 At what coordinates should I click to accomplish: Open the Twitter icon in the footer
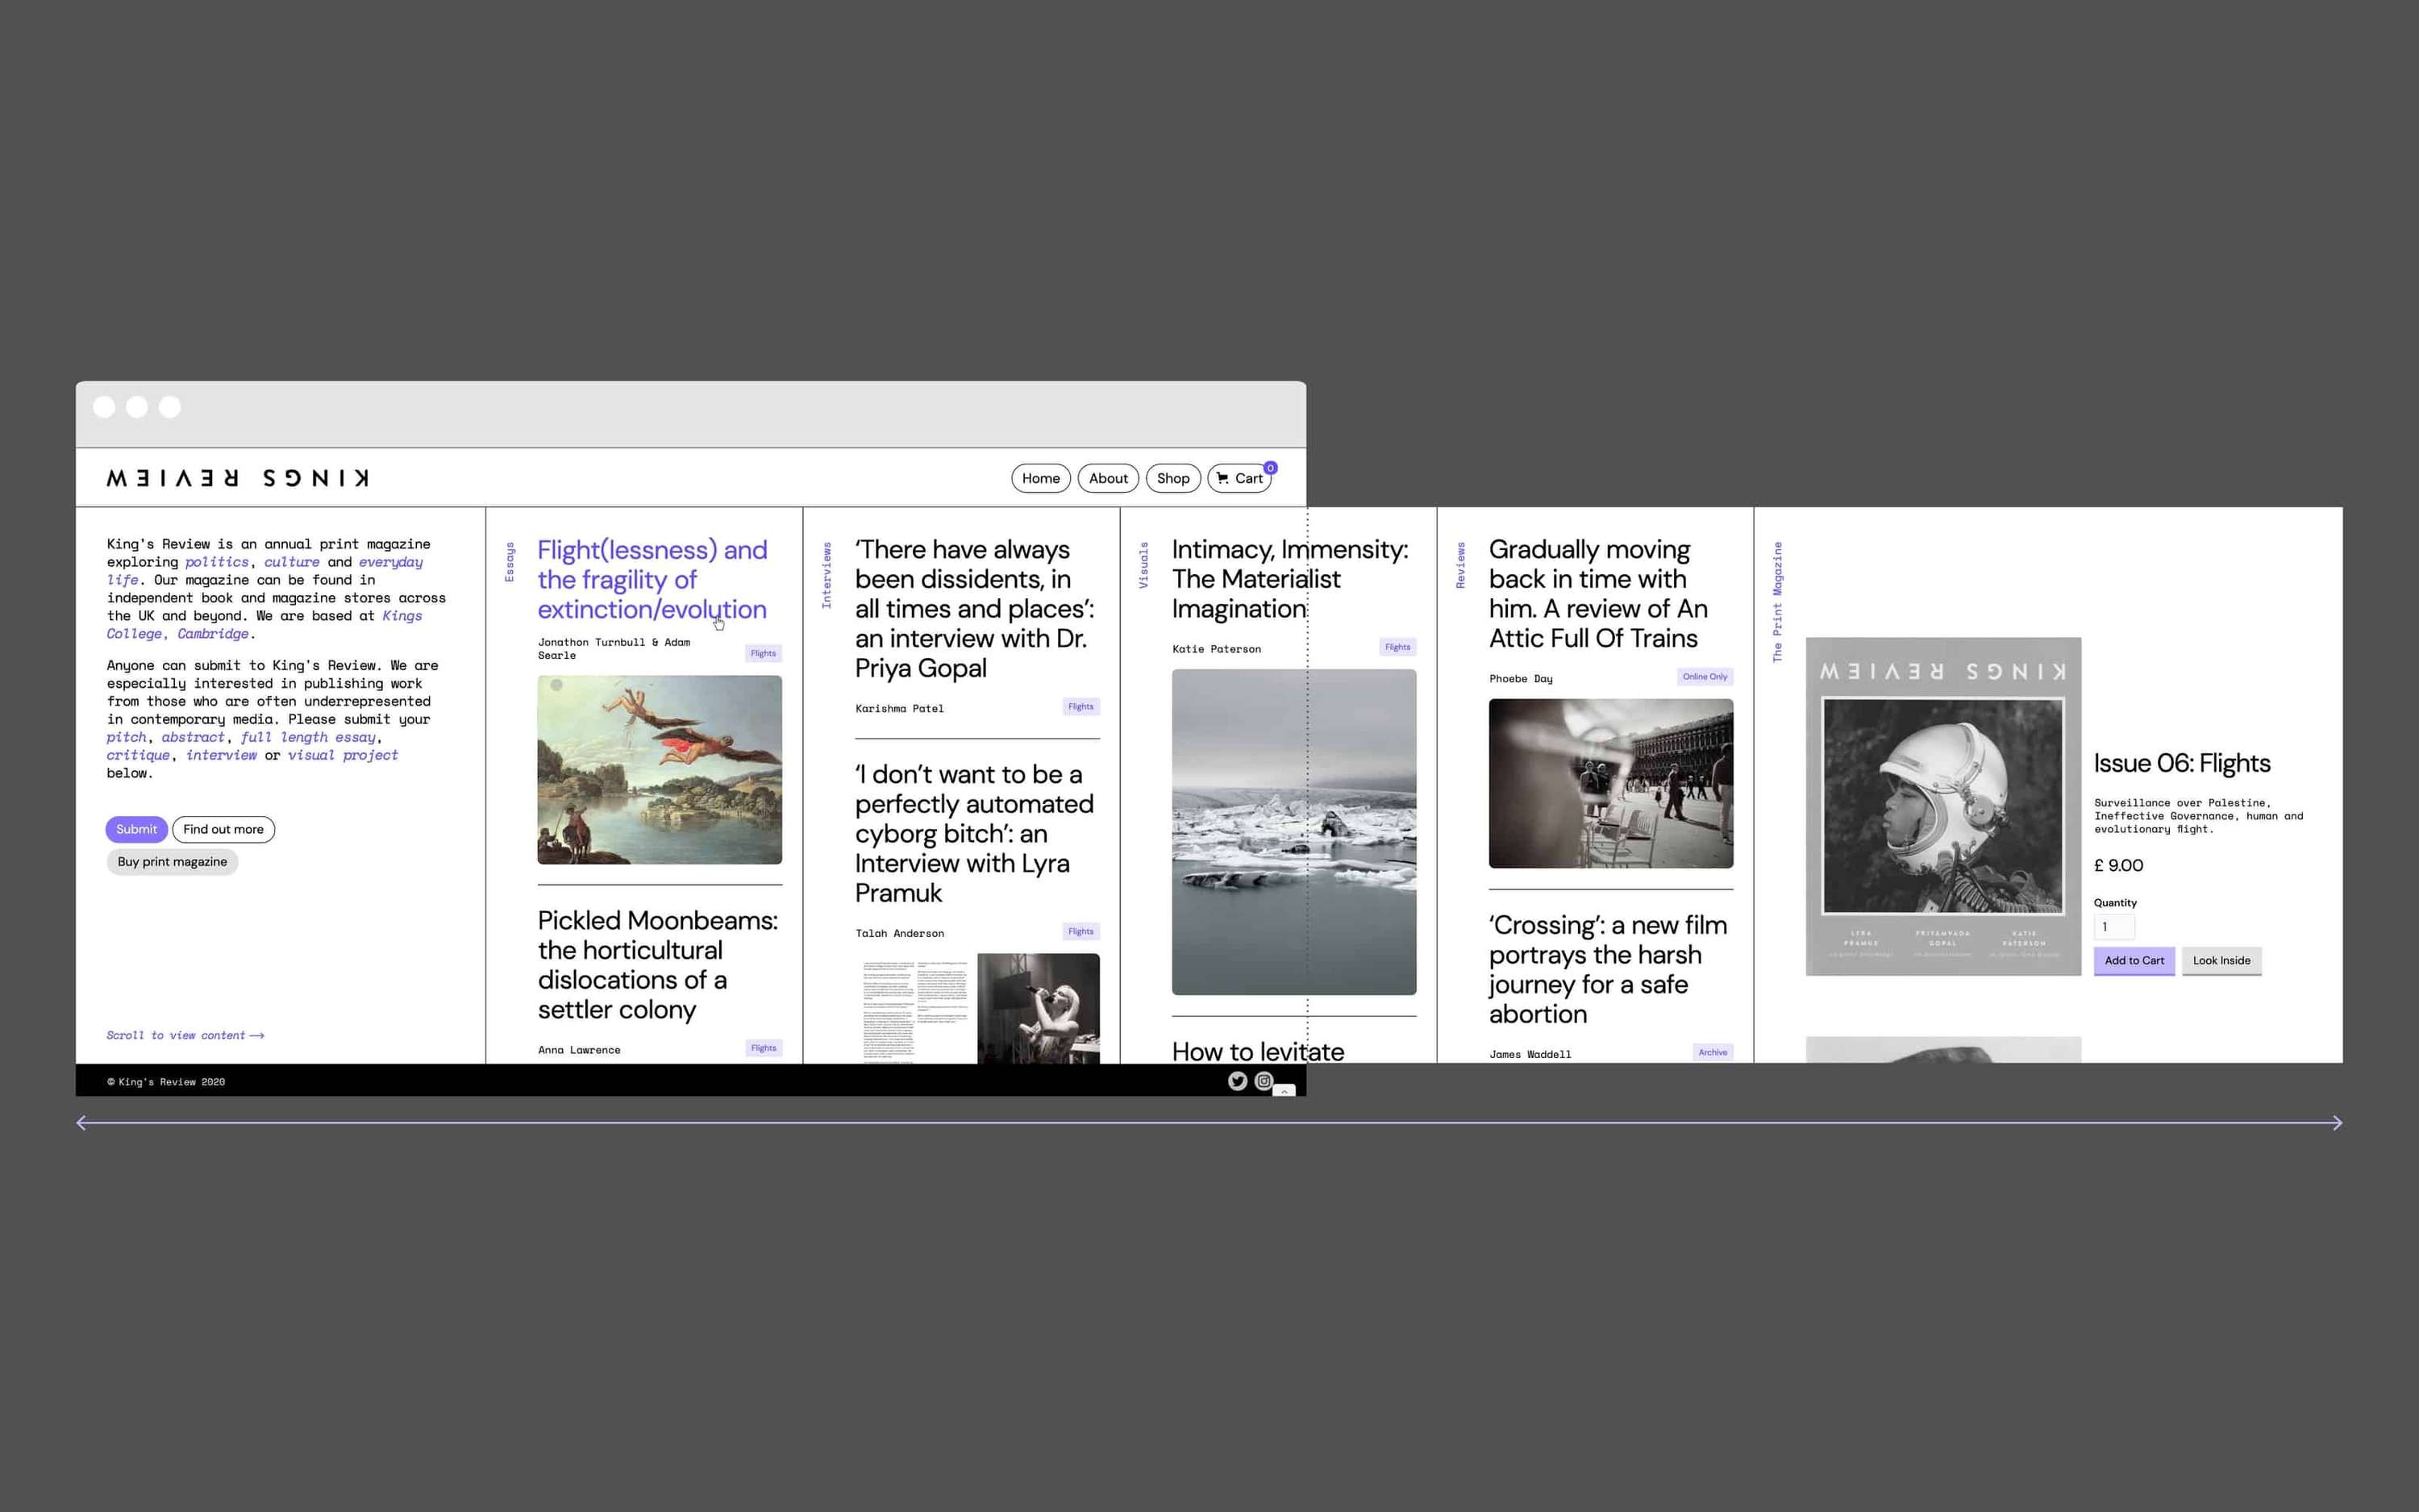[x=1238, y=1081]
